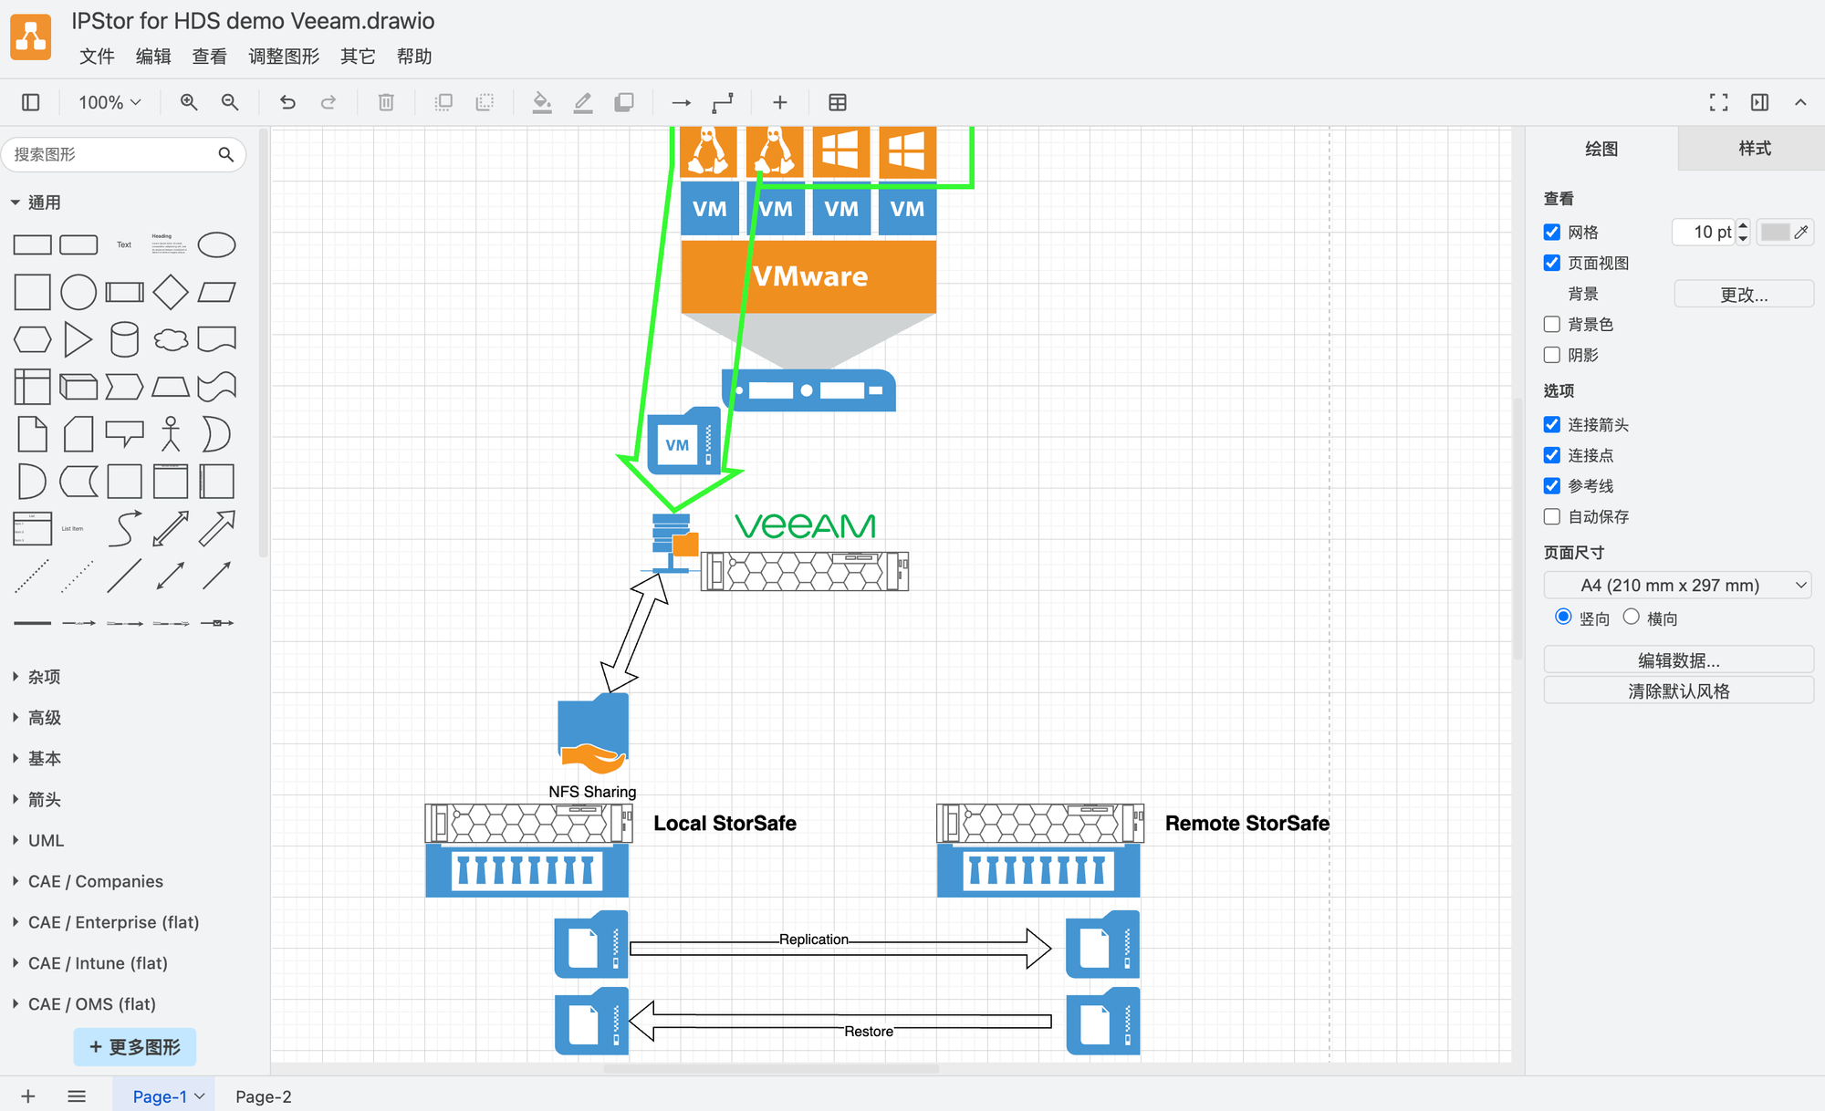Open the 查看 view menu
This screenshot has width=1825, height=1111.
pos(210,57)
